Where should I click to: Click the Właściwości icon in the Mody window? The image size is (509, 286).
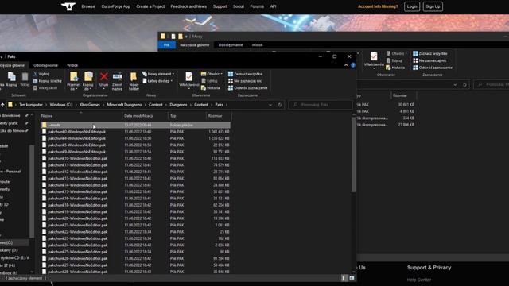tap(374, 56)
